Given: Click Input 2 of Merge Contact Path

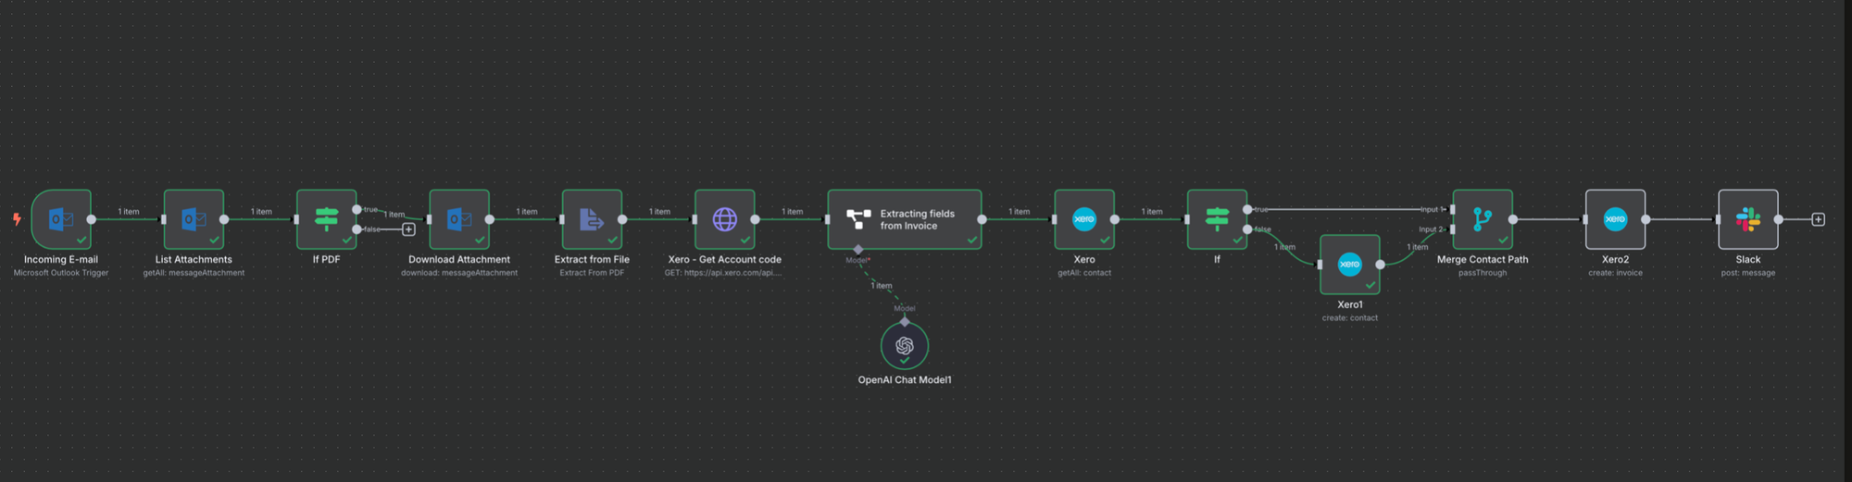Looking at the screenshot, I should [x=1452, y=229].
